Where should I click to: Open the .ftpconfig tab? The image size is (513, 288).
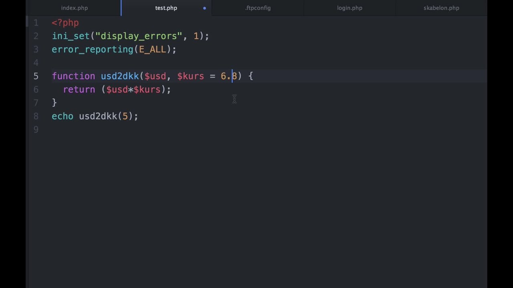[258, 8]
